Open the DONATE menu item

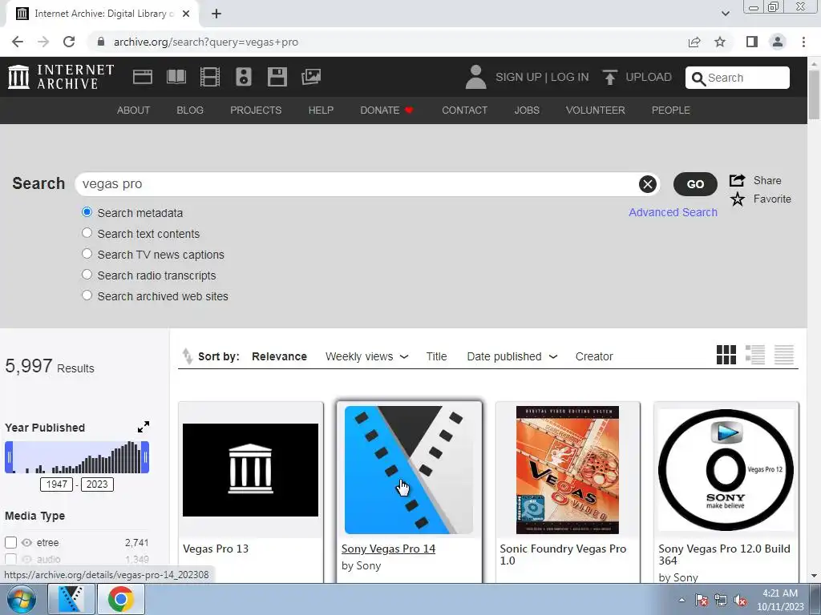(386, 111)
